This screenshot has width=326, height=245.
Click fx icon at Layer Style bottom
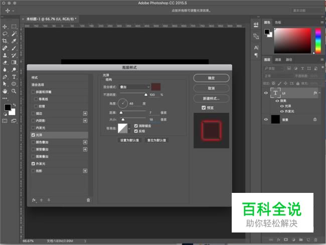pyautogui.click(x=34, y=200)
